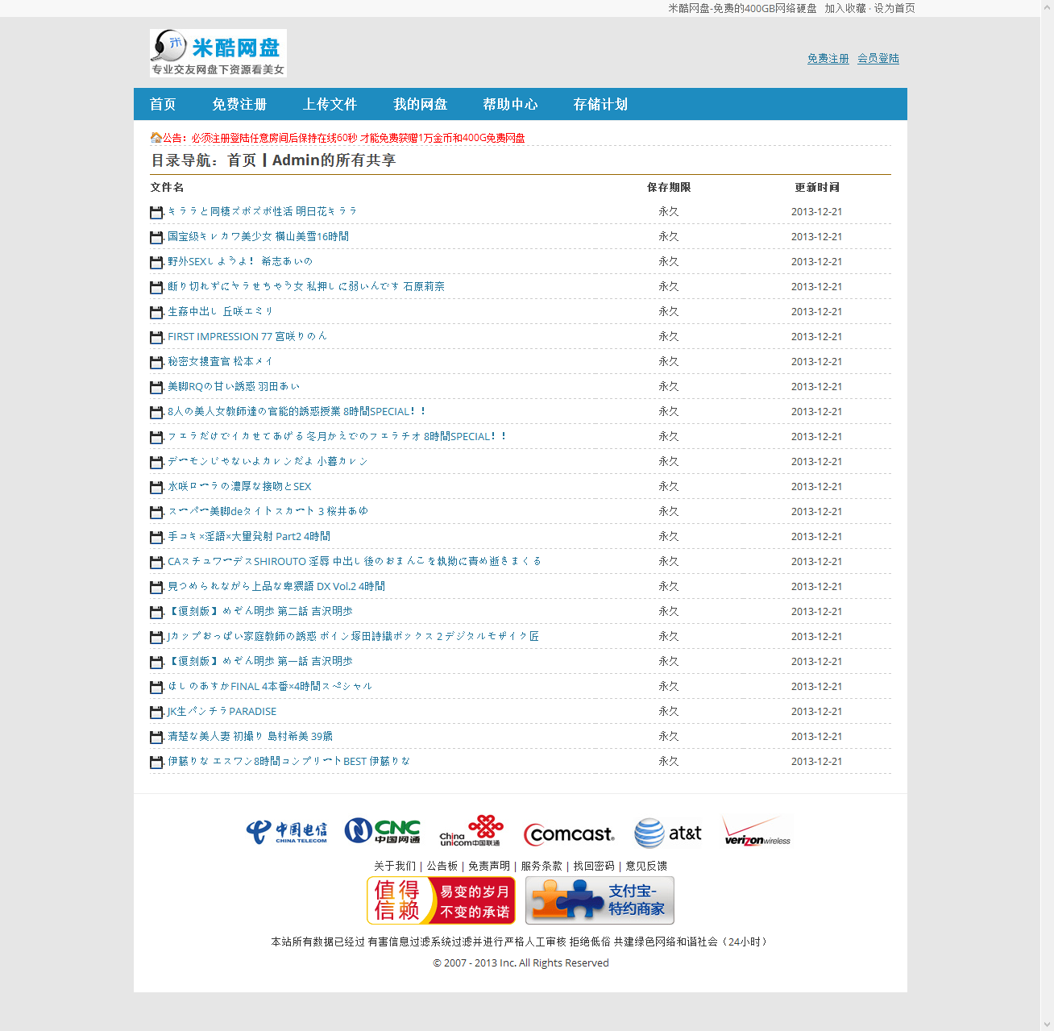Open the FIRST IMPRESSION 77 file link

pyautogui.click(x=247, y=336)
